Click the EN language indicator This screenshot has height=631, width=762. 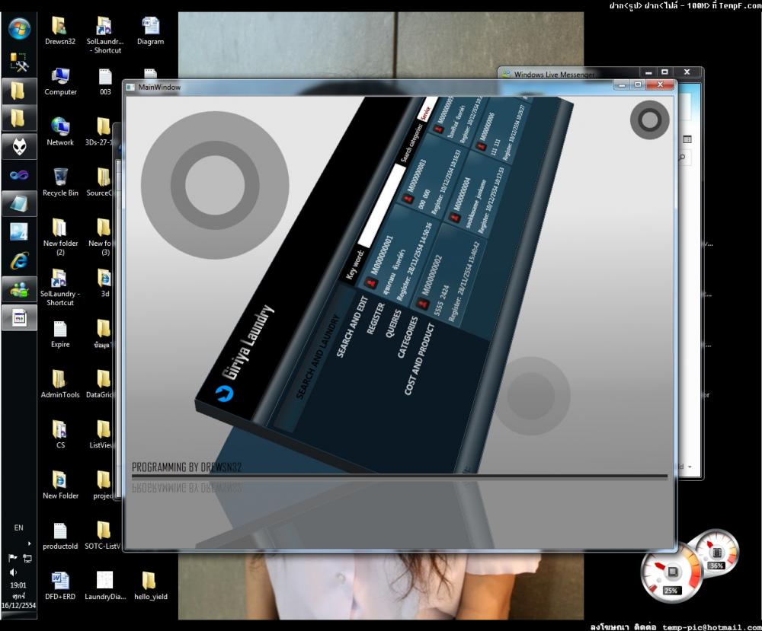tap(18, 527)
